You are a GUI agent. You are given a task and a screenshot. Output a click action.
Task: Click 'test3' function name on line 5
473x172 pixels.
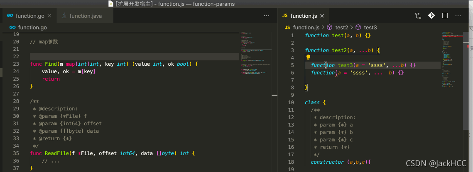coord(345,65)
